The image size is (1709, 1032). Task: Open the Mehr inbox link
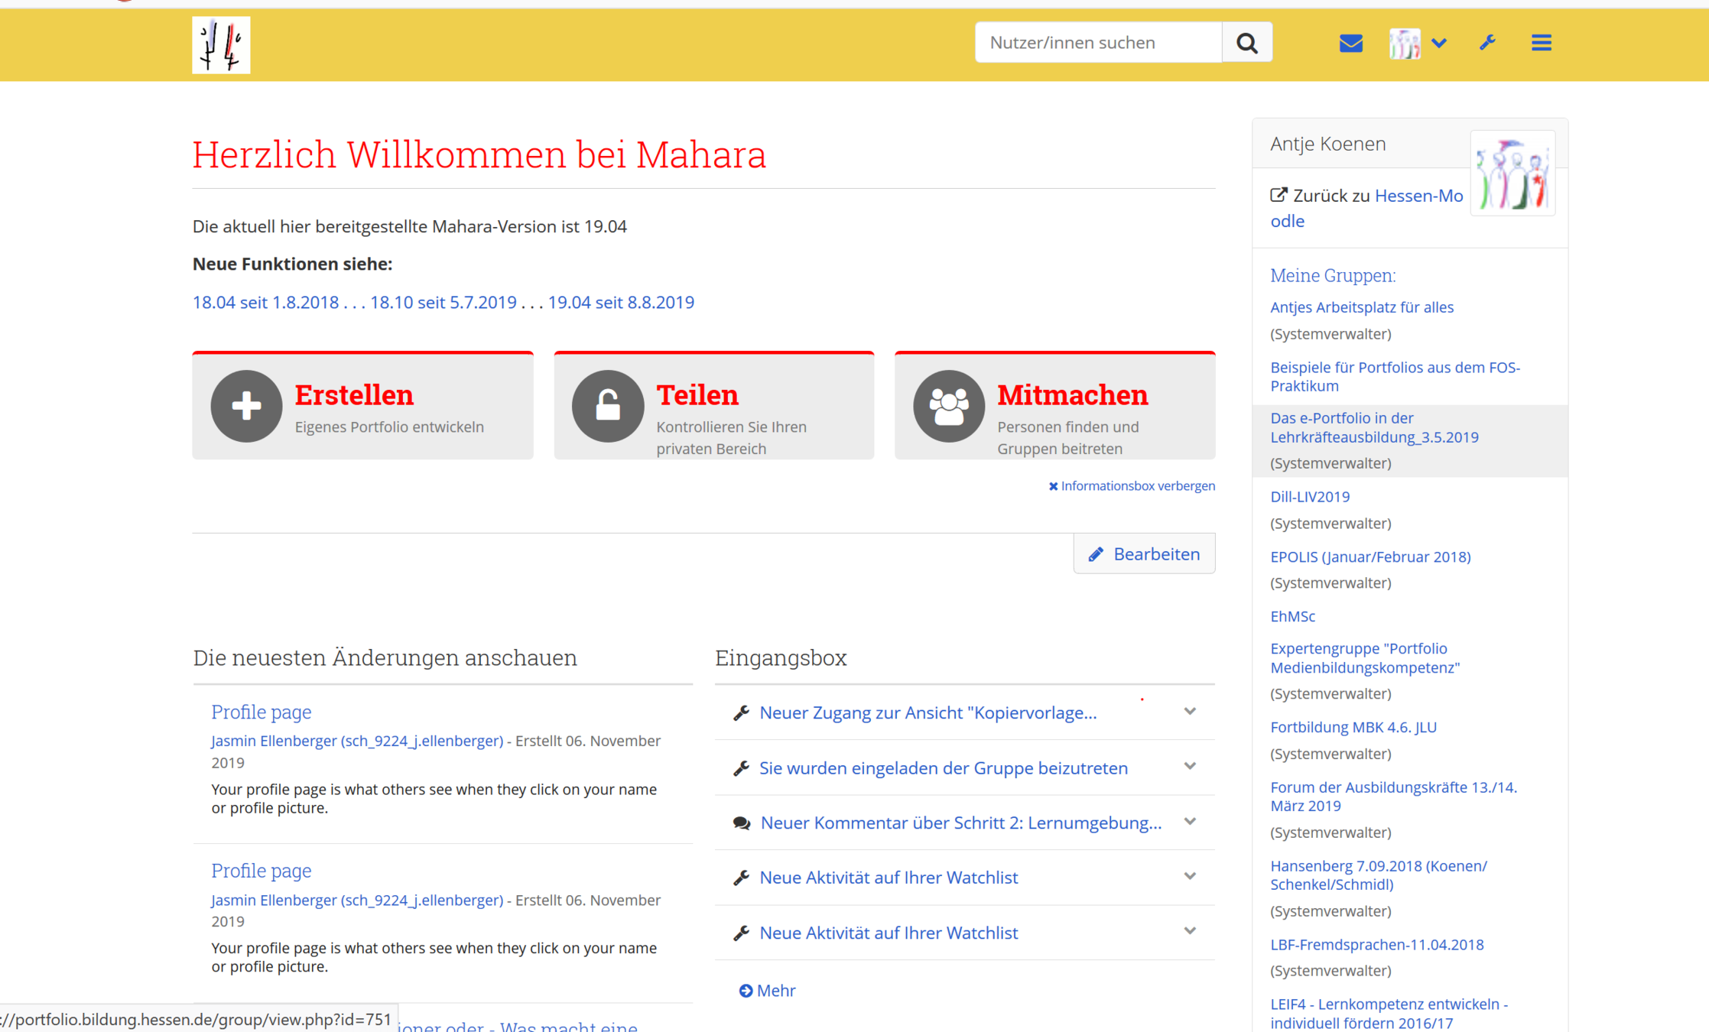(768, 991)
